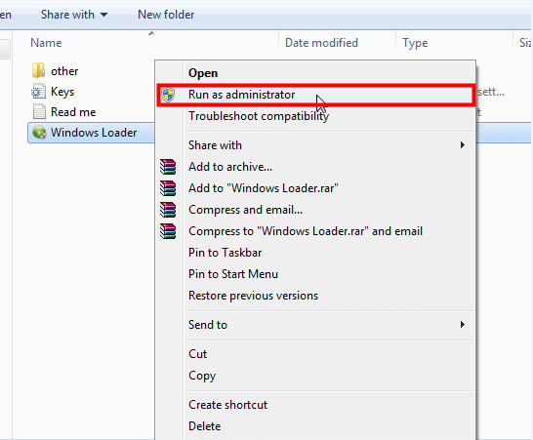Open the Share with toolbar dropdown
533x440 pixels.
point(74,15)
